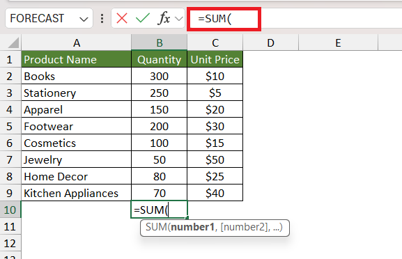The width and height of the screenshot is (402, 259).
Task: Select row 2 header
Action: (10, 76)
